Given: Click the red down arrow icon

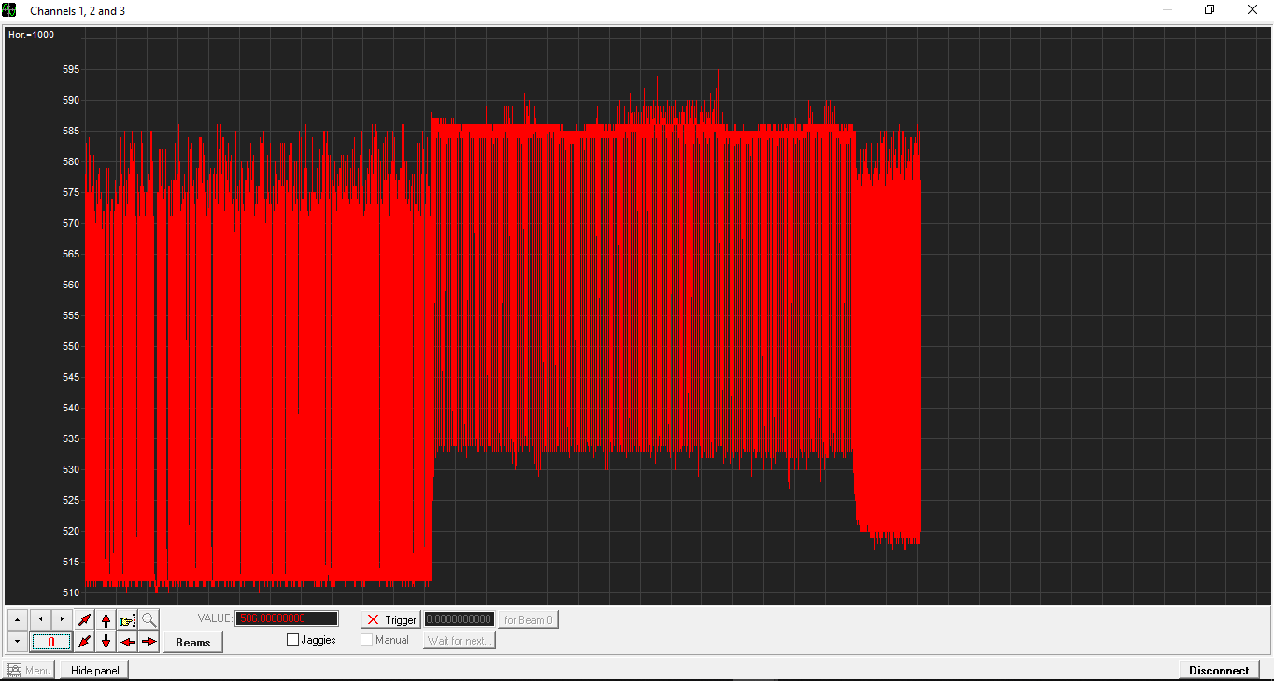Looking at the screenshot, I should pyautogui.click(x=106, y=642).
